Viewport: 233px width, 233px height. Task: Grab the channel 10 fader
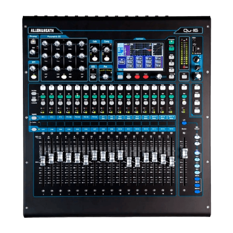tap(120, 155)
